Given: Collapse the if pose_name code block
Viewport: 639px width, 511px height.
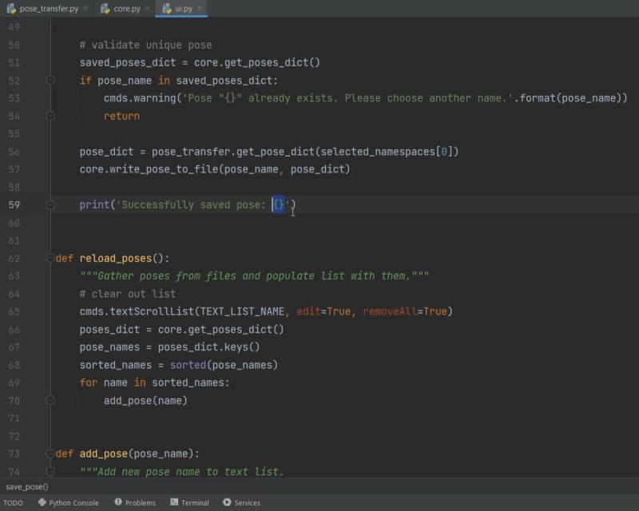Looking at the screenshot, I should tap(50, 80).
